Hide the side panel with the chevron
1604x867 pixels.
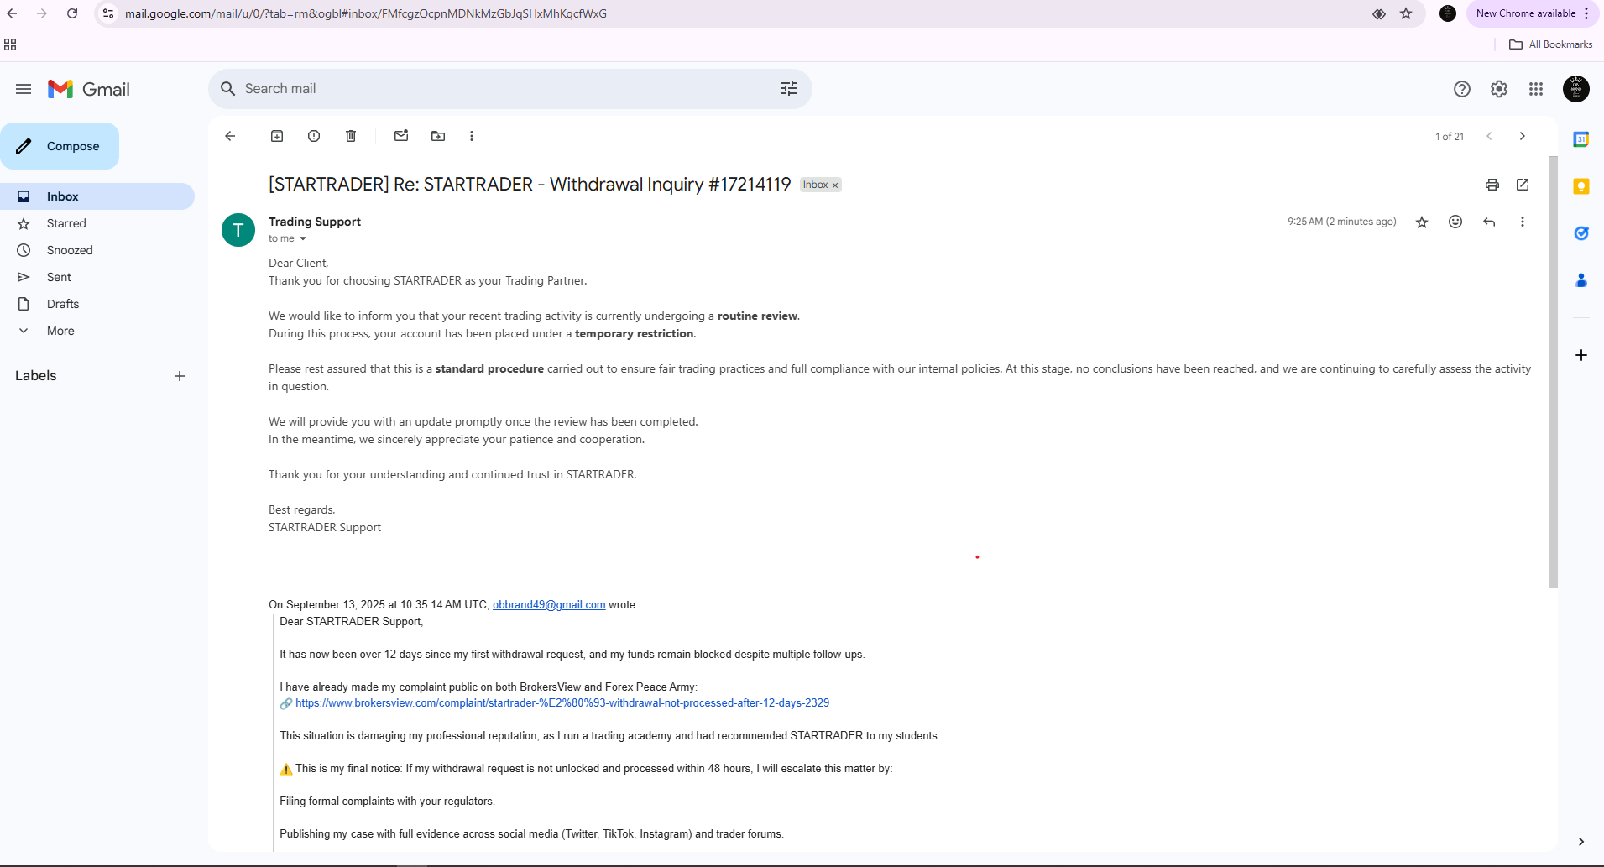[x=1581, y=842]
